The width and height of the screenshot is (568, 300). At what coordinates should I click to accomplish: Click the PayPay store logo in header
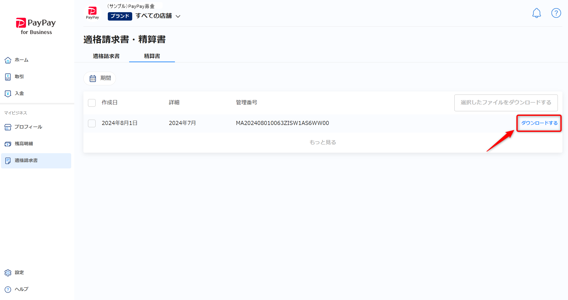[x=92, y=13]
